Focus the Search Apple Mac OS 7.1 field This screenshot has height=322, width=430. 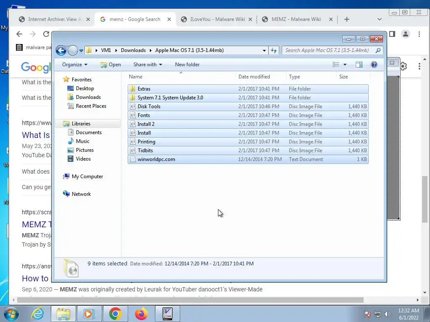[328, 50]
